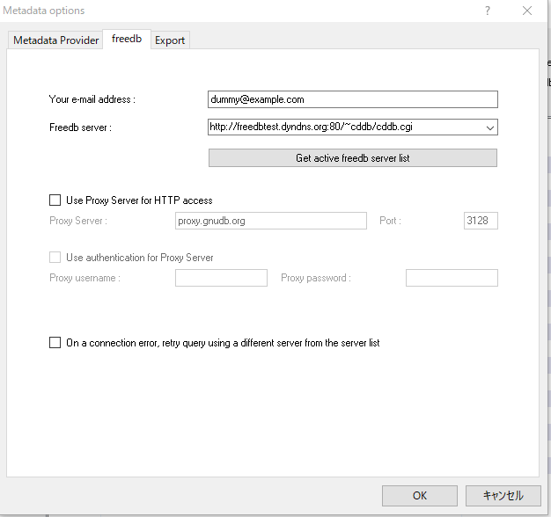Click the 'Proxy password :' label
This screenshot has height=517, width=551.
click(x=316, y=278)
